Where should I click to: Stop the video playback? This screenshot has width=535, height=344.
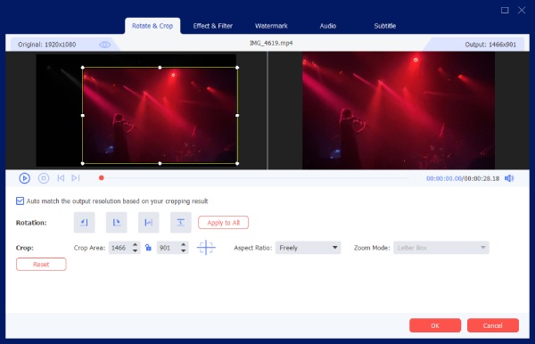tap(44, 178)
